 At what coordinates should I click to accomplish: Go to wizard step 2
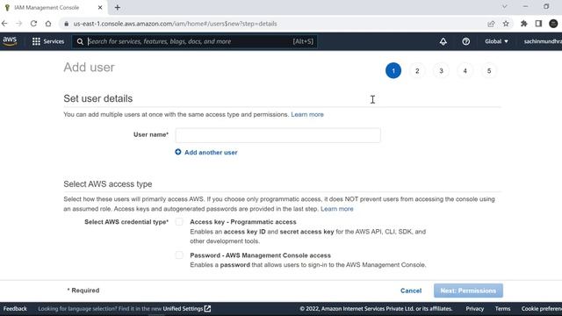point(417,70)
